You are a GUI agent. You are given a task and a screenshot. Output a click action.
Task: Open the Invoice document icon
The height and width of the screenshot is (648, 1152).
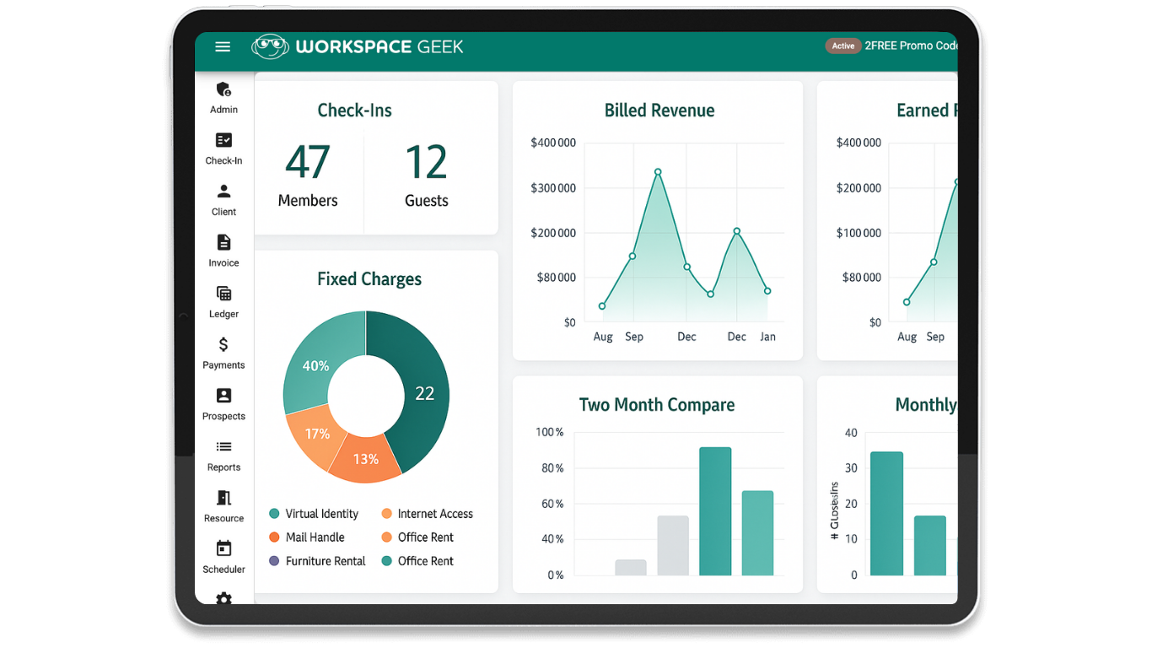click(x=223, y=243)
